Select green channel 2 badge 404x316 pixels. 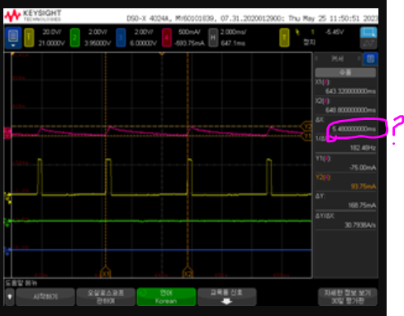tap(74, 37)
